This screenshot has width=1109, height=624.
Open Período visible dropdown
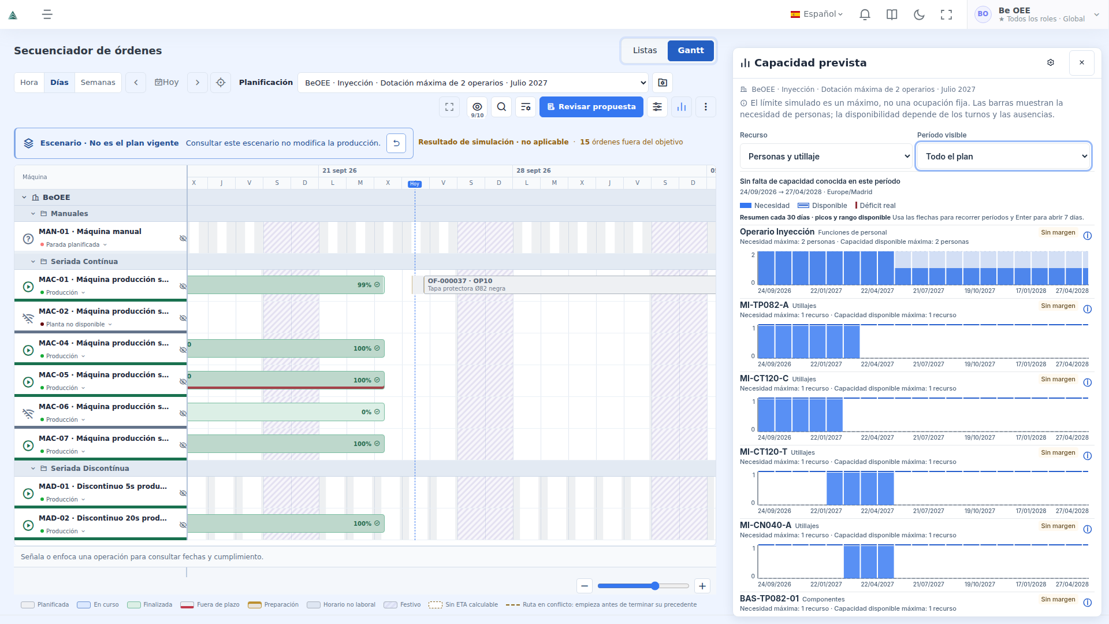point(1003,157)
